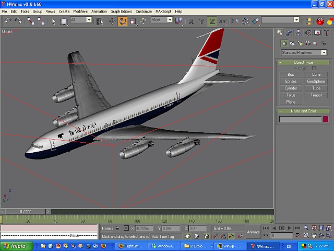Toggle the Animate button
Viewport: 334px width, 251px height.
[253, 232]
